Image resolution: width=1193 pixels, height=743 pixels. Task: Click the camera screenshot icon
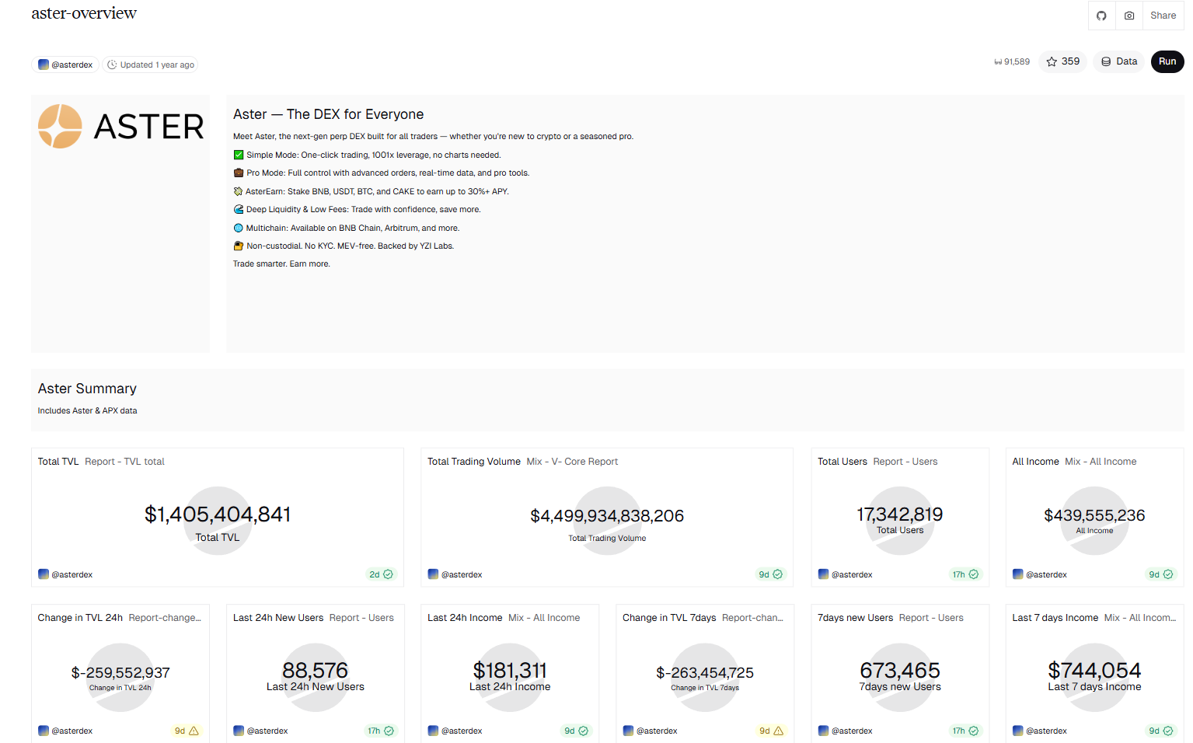coord(1129,16)
